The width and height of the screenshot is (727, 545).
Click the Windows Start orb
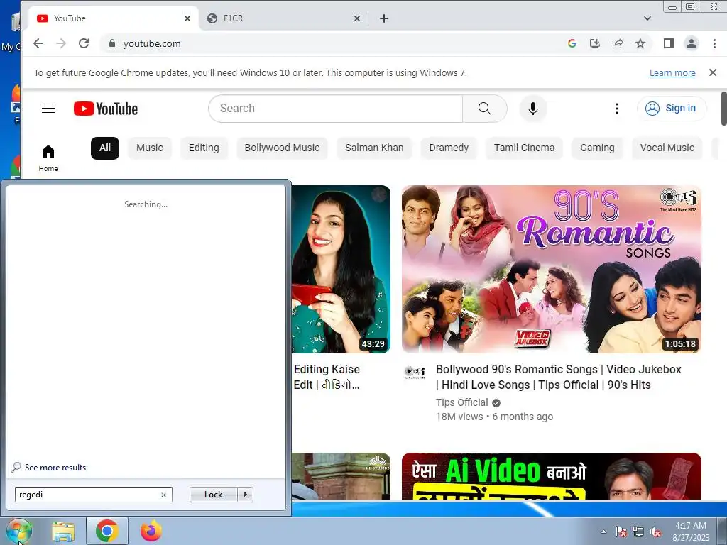click(x=18, y=531)
